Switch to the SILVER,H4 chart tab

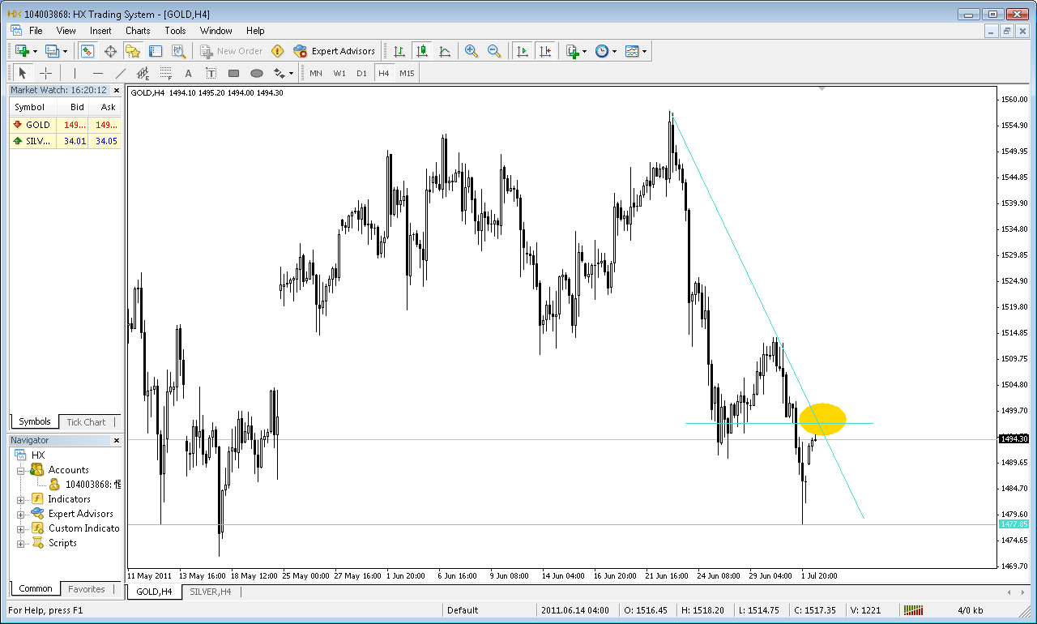(211, 592)
